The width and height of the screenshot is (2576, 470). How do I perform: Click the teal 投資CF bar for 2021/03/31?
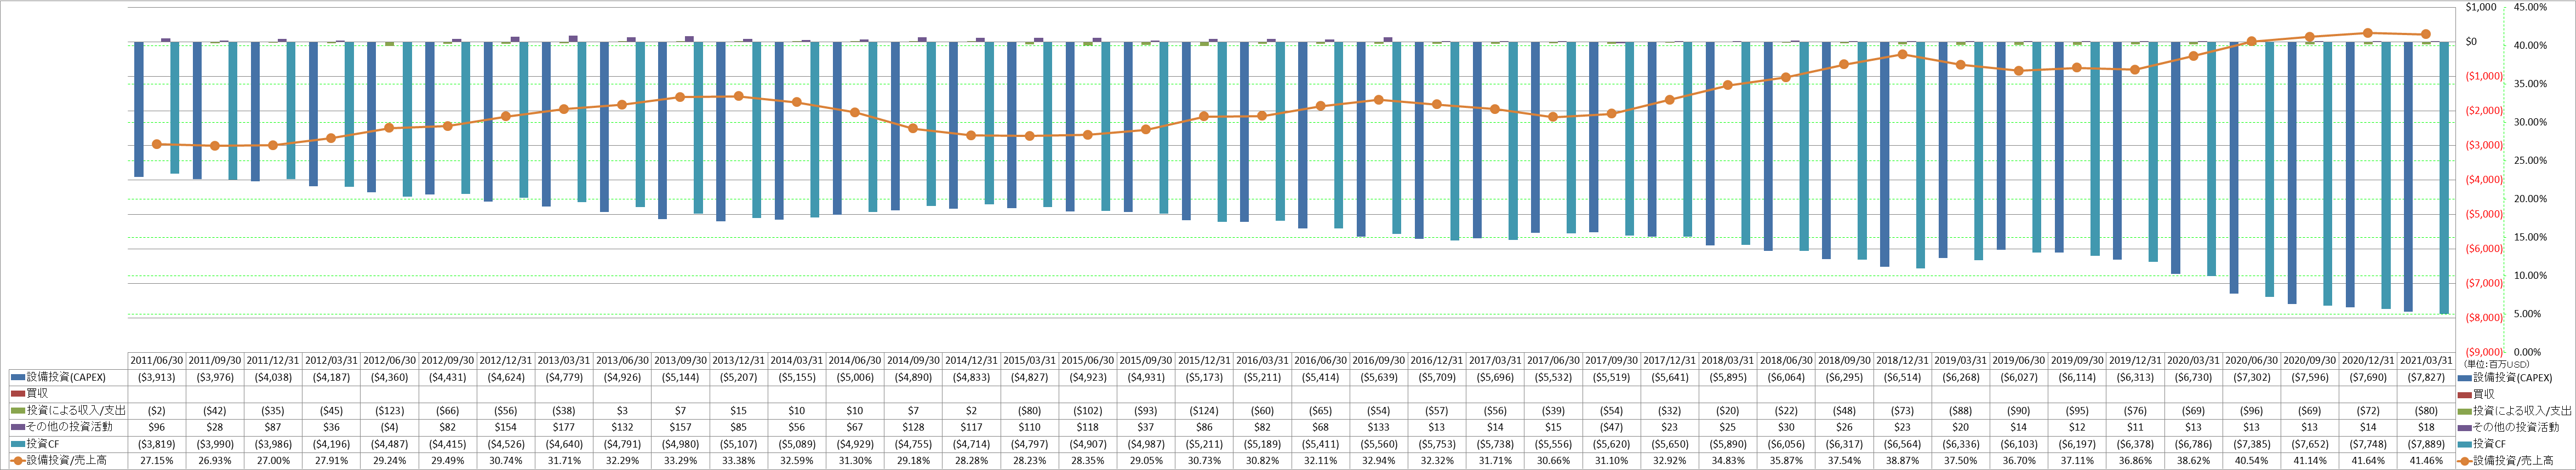pyautogui.click(x=2444, y=178)
